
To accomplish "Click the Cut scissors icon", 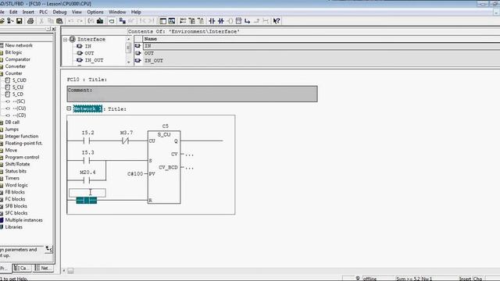I will click(x=41, y=21).
